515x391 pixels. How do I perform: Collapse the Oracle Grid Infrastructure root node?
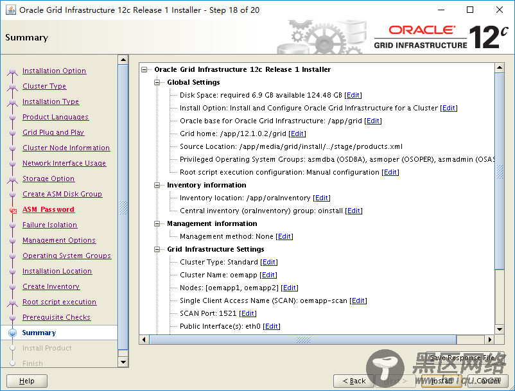[x=144, y=69]
